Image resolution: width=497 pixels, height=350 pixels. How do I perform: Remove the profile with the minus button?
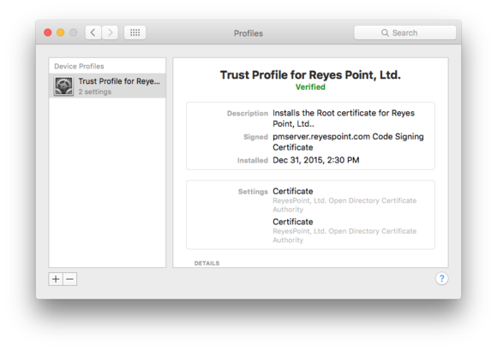70,279
